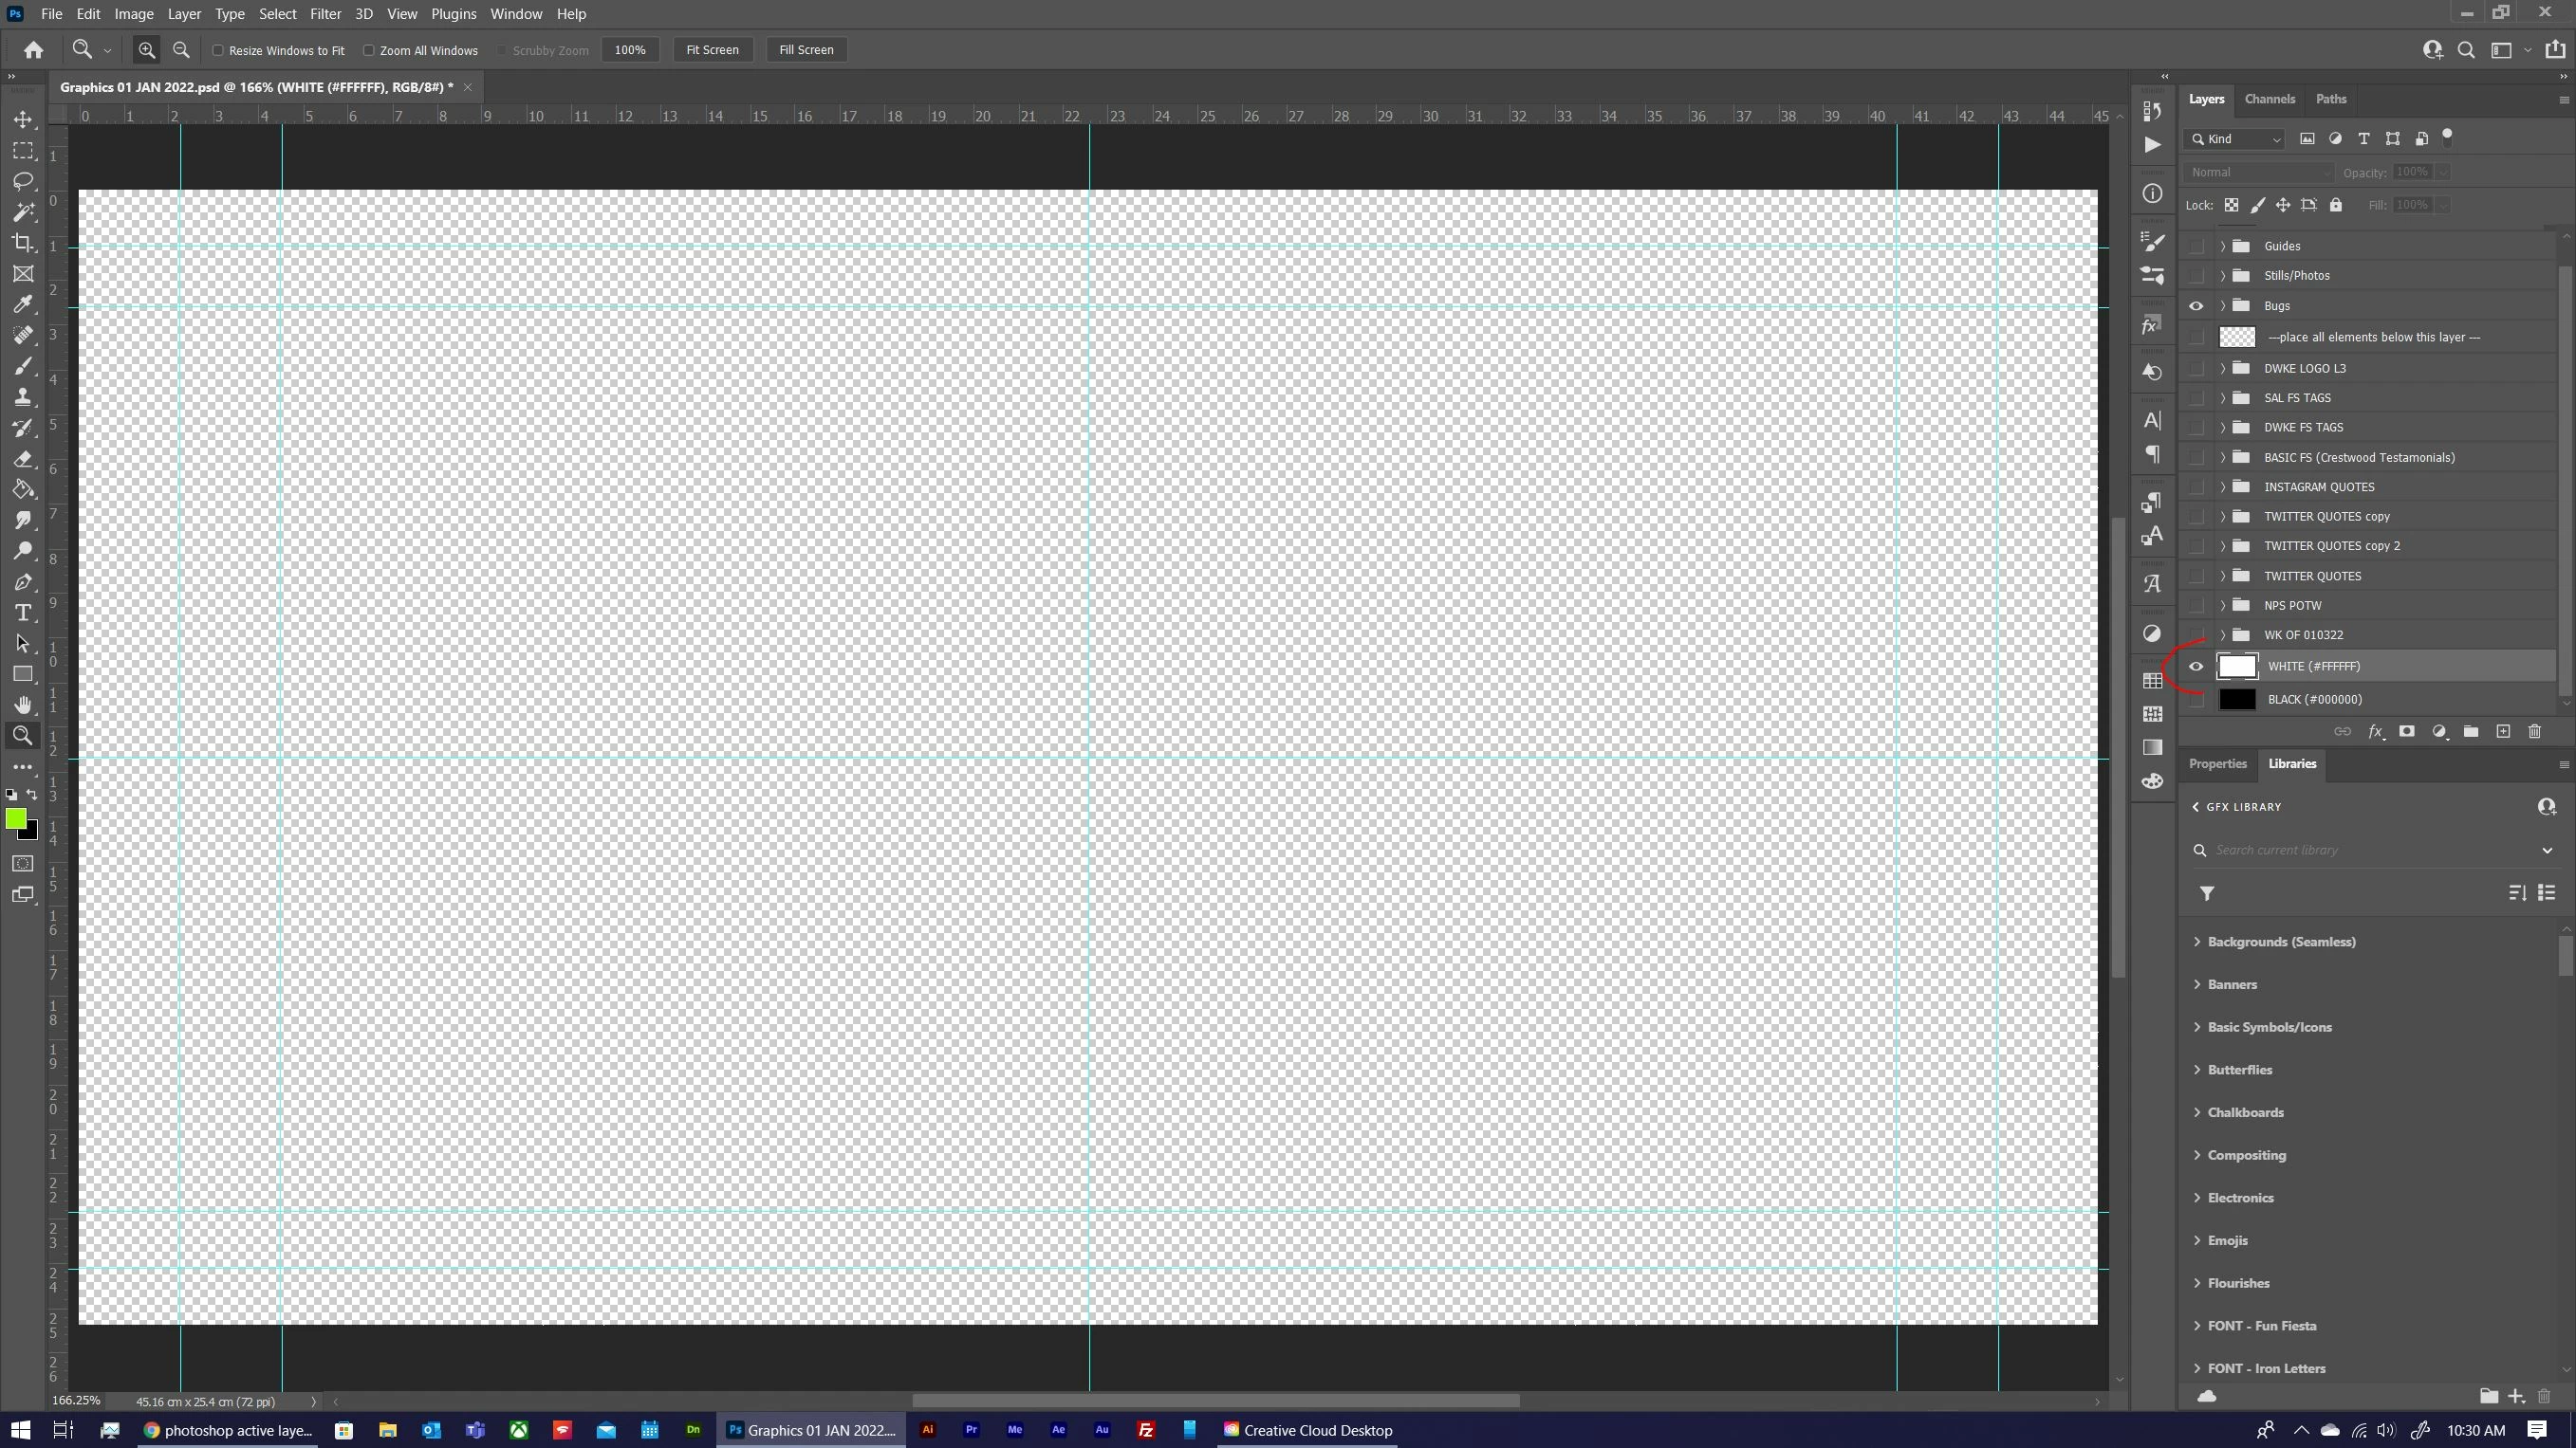This screenshot has width=2576, height=1448.
Task: Click the Fit Screen button
Action: click(x=712, y=50)
